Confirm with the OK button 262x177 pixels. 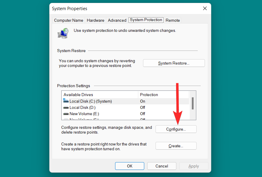point(130,166)
